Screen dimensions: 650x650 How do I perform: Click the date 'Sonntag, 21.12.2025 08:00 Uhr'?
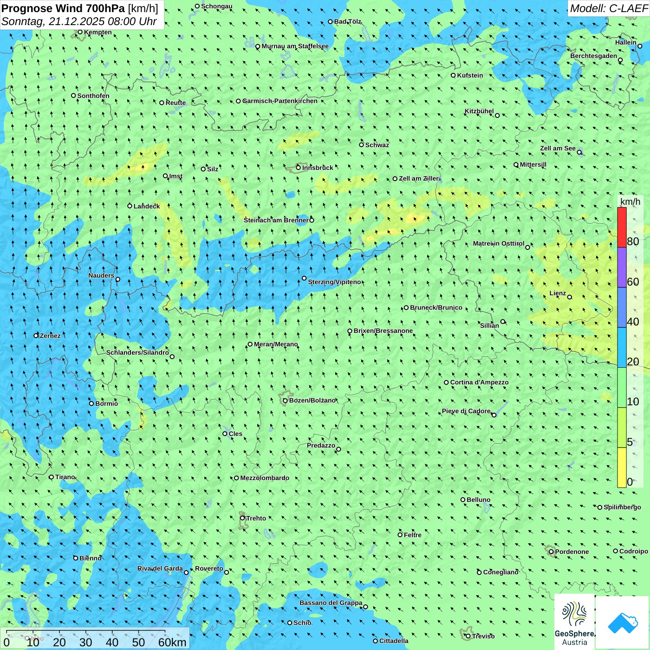pyautogui.click(x=79, y=21)
